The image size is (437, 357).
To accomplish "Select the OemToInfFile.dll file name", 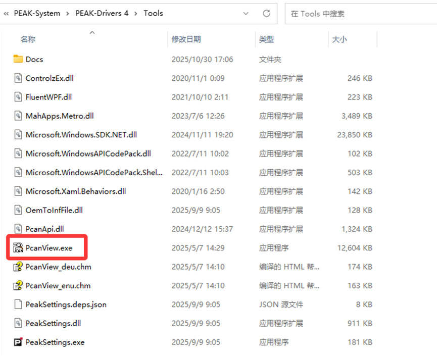I will 54,210.
